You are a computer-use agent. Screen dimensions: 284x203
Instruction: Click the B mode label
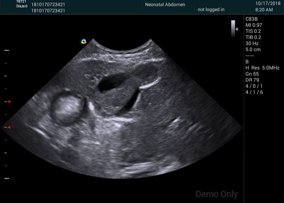247,62
